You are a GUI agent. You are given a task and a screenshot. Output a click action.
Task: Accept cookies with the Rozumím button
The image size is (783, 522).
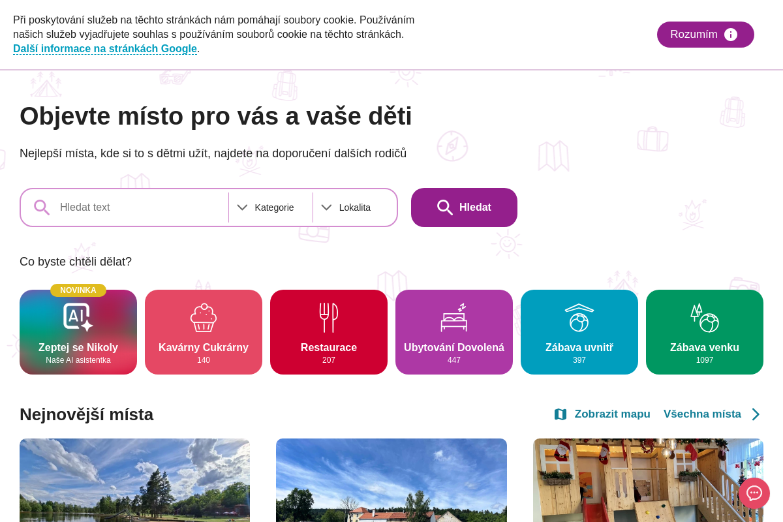705,35
